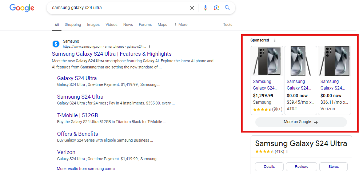Viewport: 359px width, 174px height.
Task: Click the Sponsored label
Action: click(x=260, y=40)
